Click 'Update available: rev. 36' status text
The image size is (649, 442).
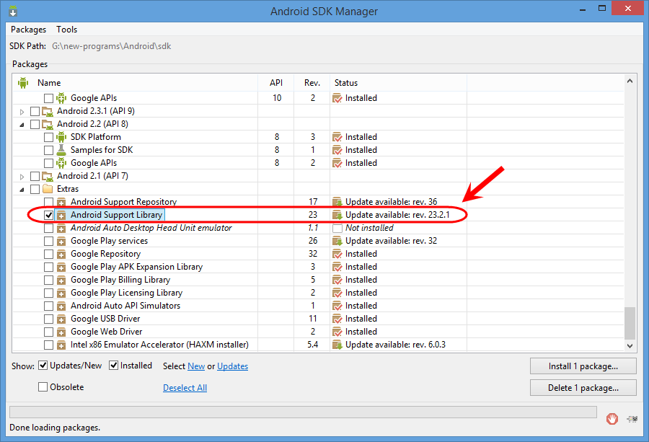pyautogui.click(x=391, y=202)
